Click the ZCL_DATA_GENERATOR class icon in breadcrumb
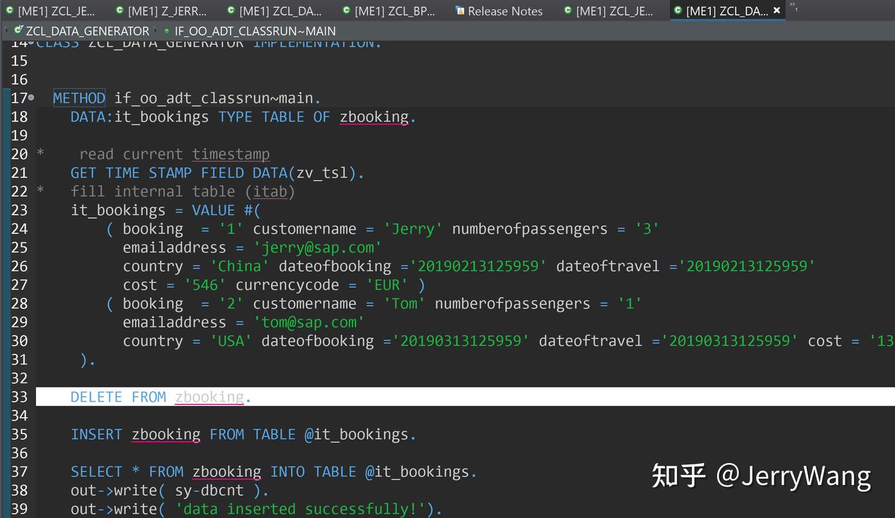 click(x=19, y=30)
